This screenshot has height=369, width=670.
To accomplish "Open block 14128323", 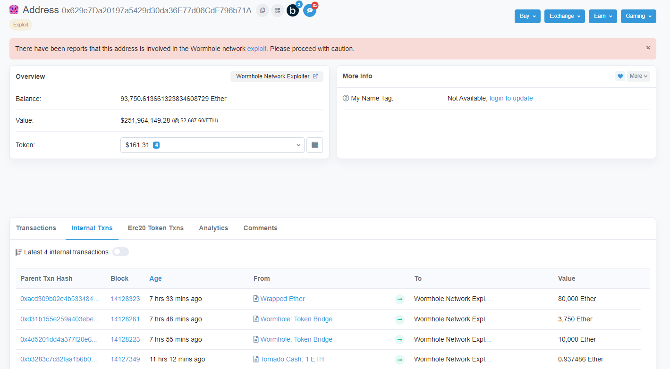I will pos(125,299).
